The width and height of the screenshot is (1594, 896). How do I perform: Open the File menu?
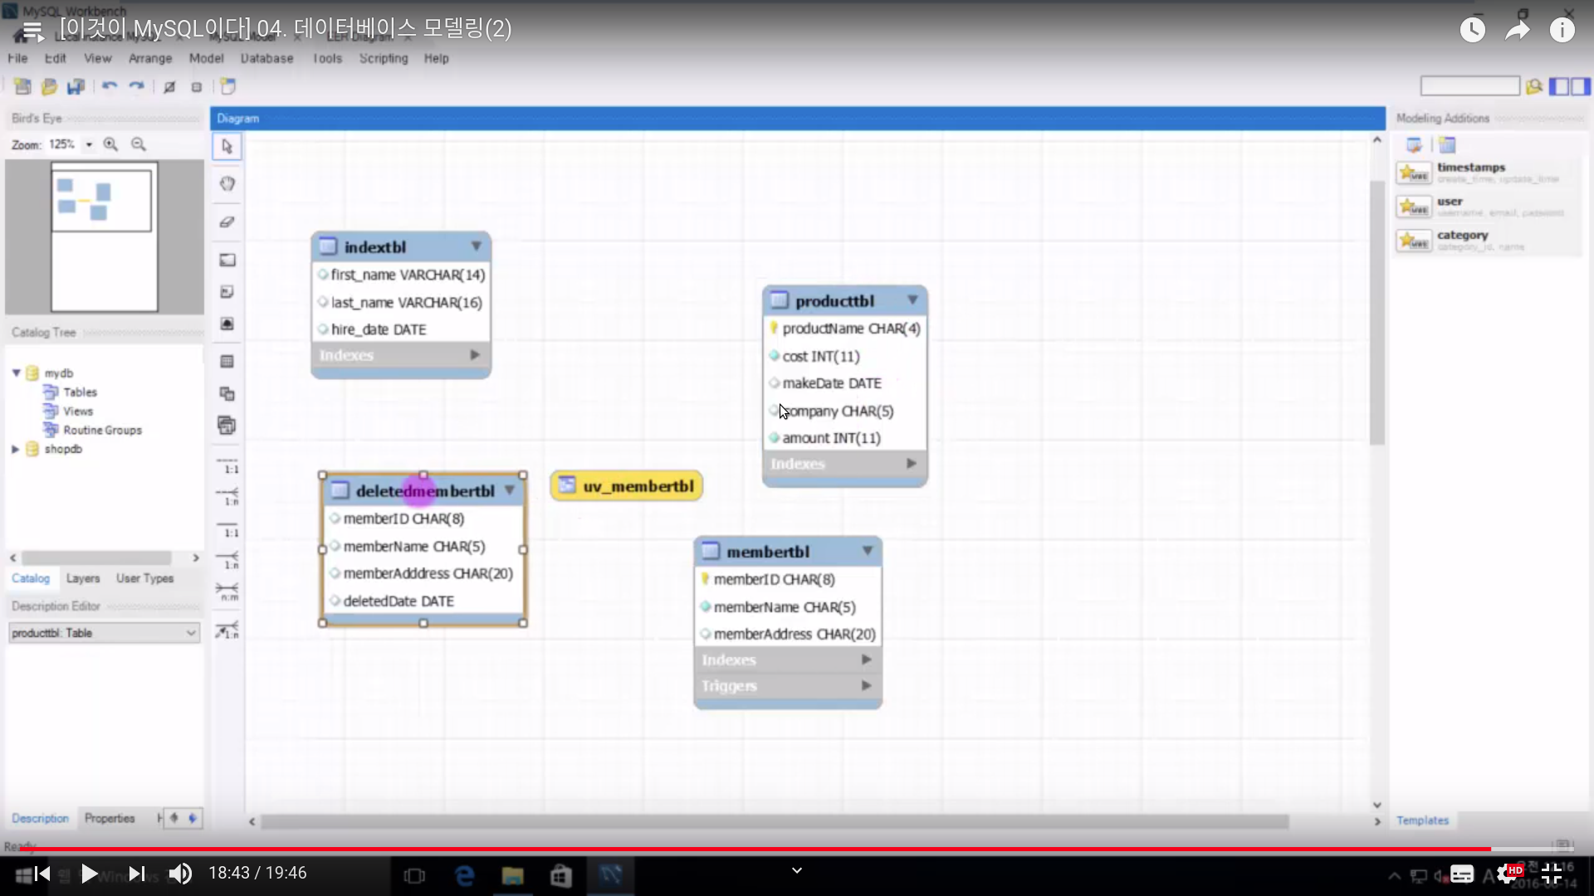click(x=17, y=58)
